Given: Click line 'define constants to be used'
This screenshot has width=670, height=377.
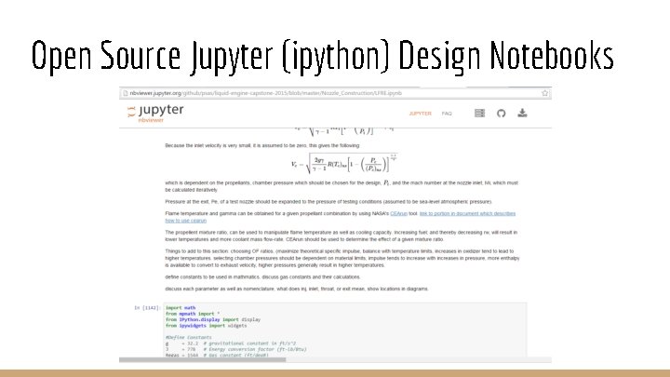Looking at the screenshot, I should click(262, 277).
